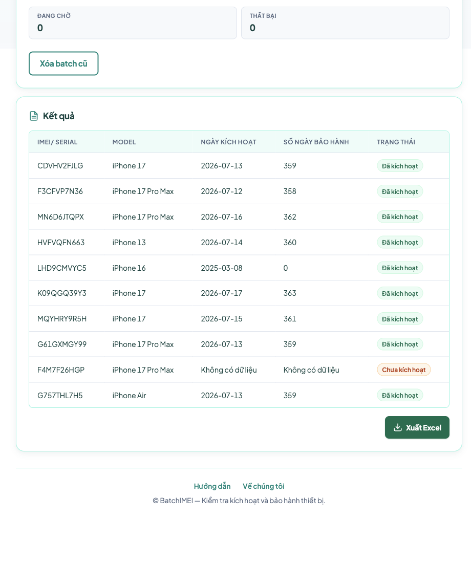Select serial F3CFVP7N36

(60, 191)
